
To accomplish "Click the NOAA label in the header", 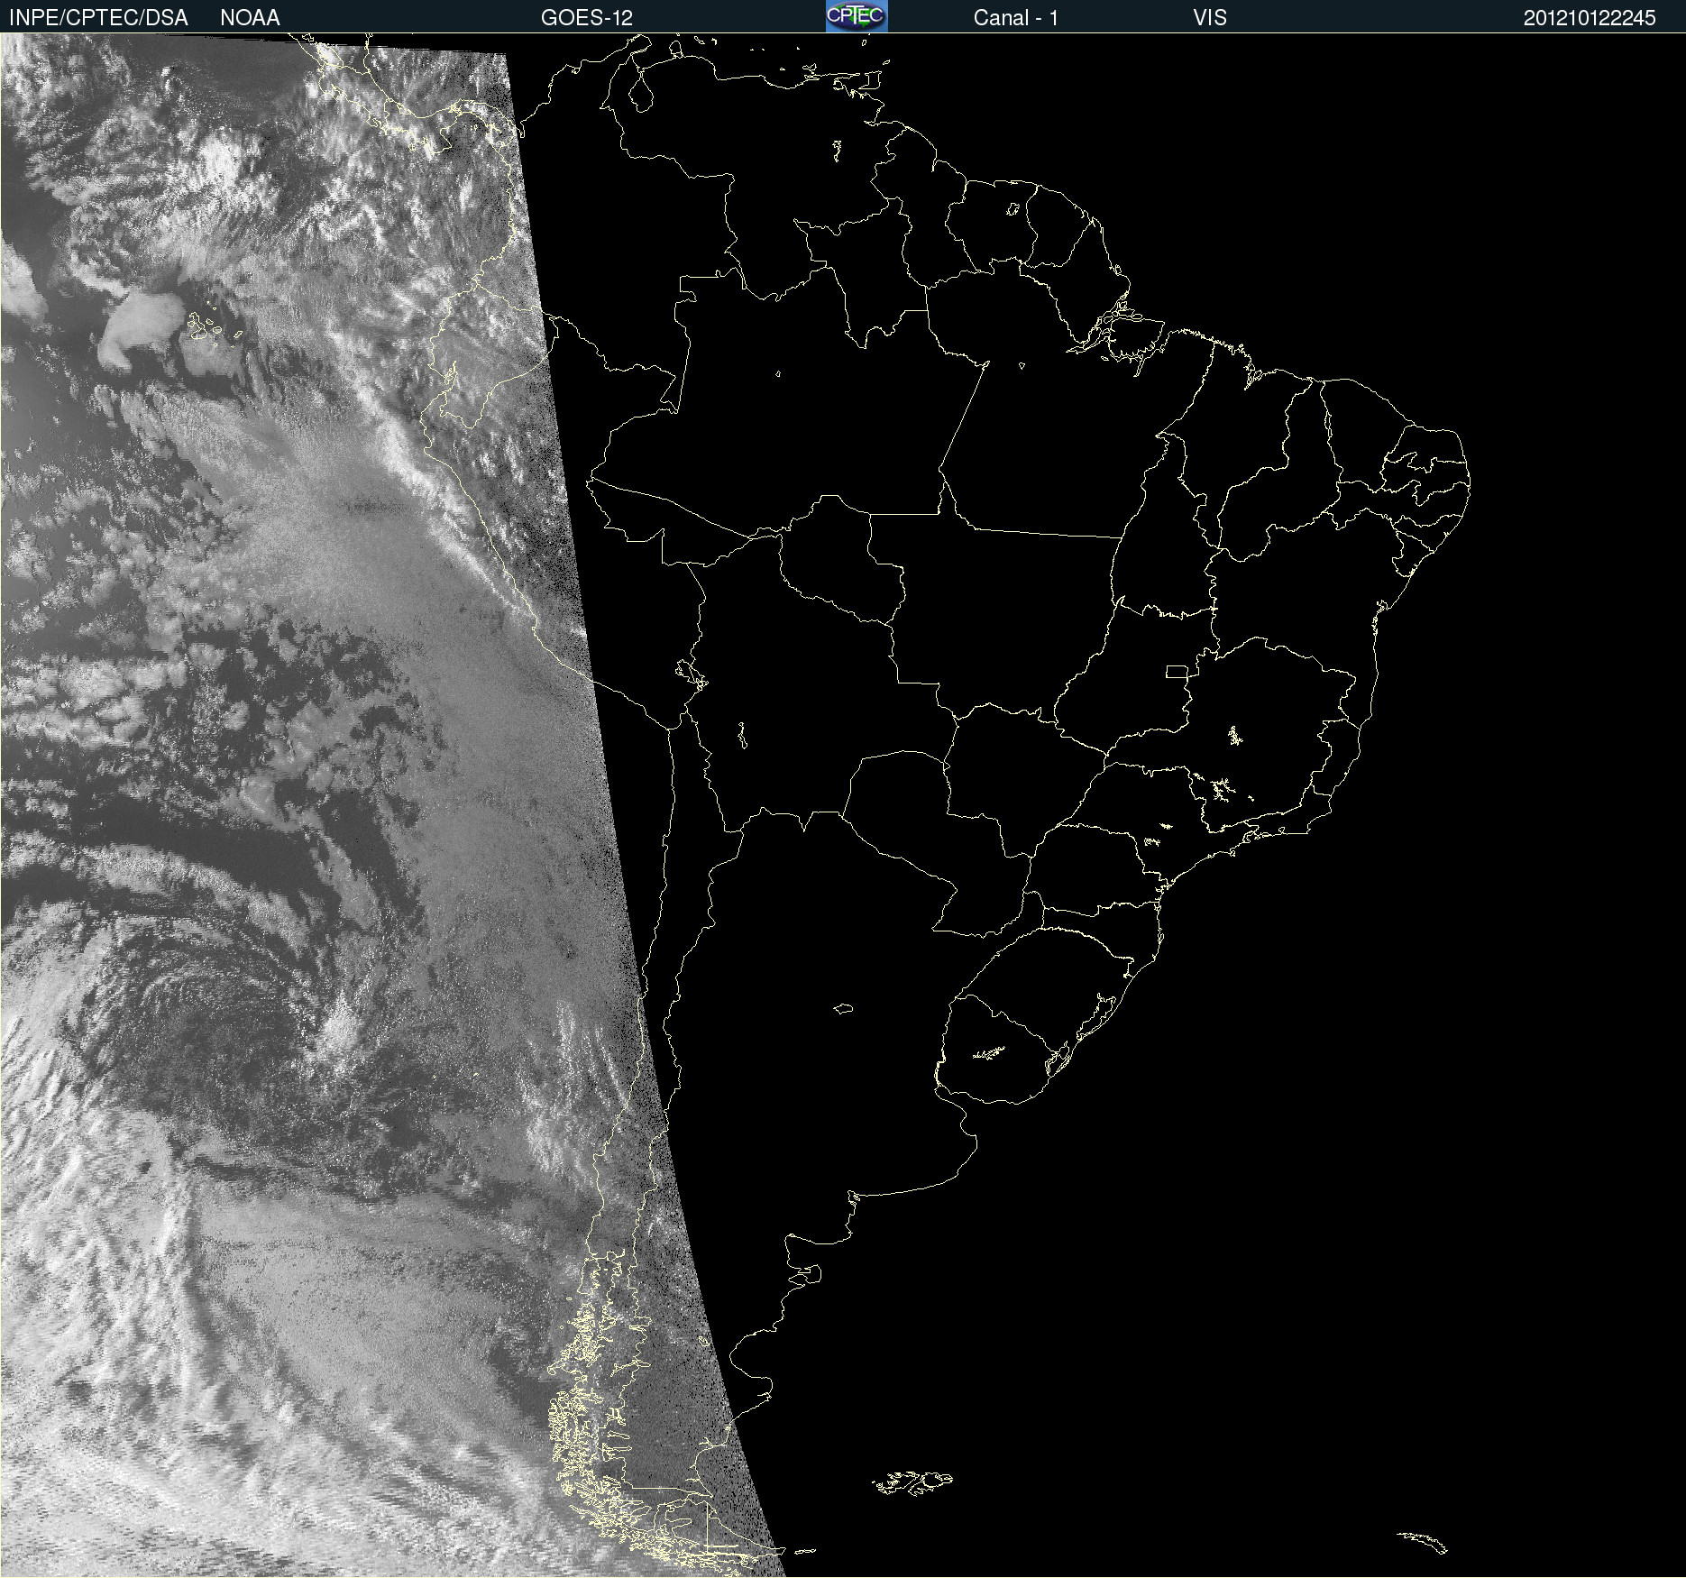I will [250, 17].
